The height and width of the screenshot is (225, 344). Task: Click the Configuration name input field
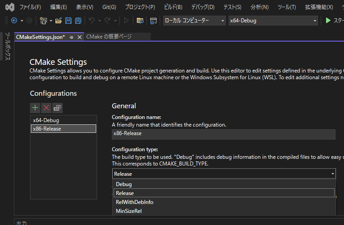tap(224, 134)
